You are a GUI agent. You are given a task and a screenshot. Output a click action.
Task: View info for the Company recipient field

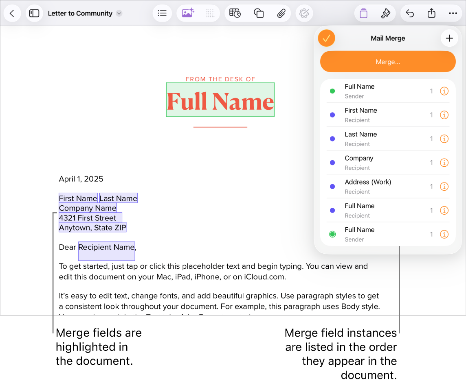point(444,163)
